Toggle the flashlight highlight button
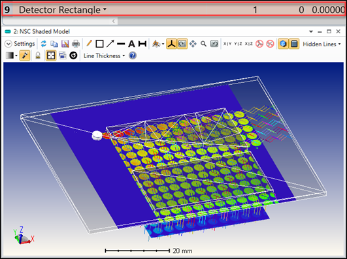Screen dimensions: 347x259 tap(25, 55)
